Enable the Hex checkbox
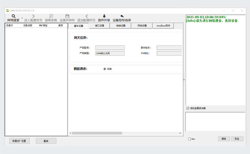Viewport: 250px width, 154px height. 189,139
